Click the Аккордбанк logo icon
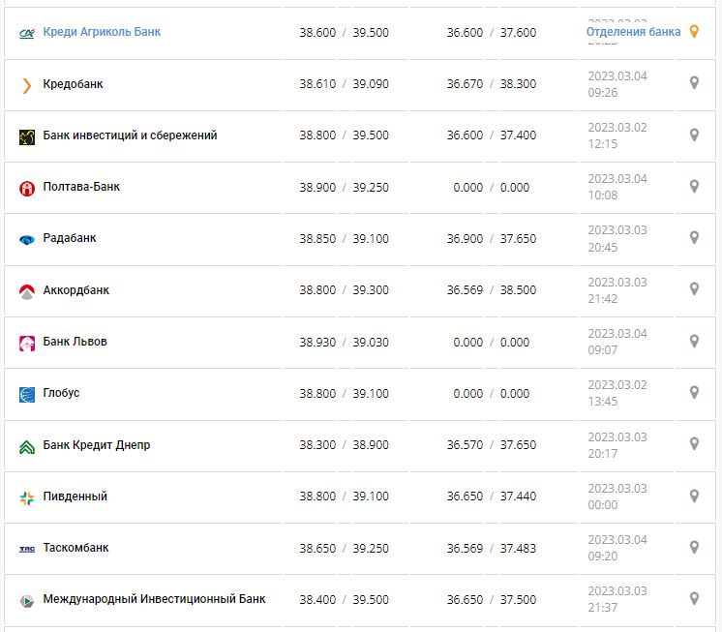The height and width of the screenshot is (632, 722). click(x=26, y=290)
